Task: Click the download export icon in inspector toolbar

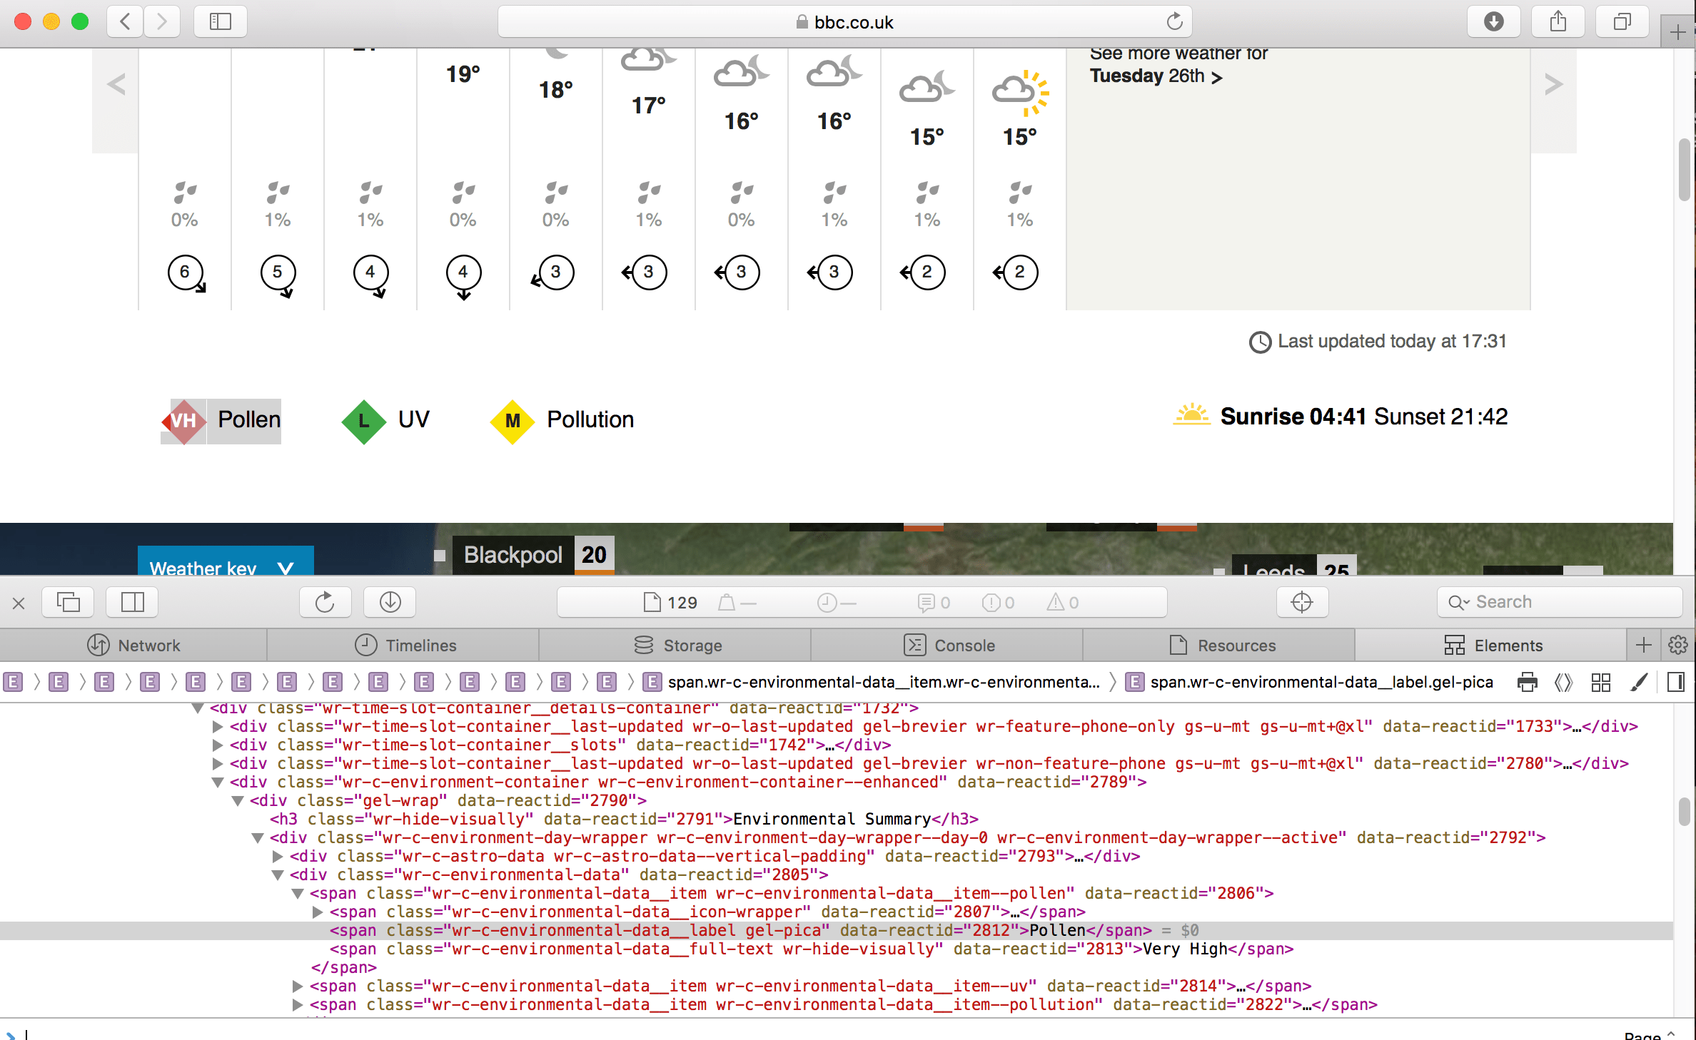Action: click(x=390, y=601)
